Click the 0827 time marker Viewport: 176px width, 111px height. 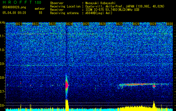(119, 24)
